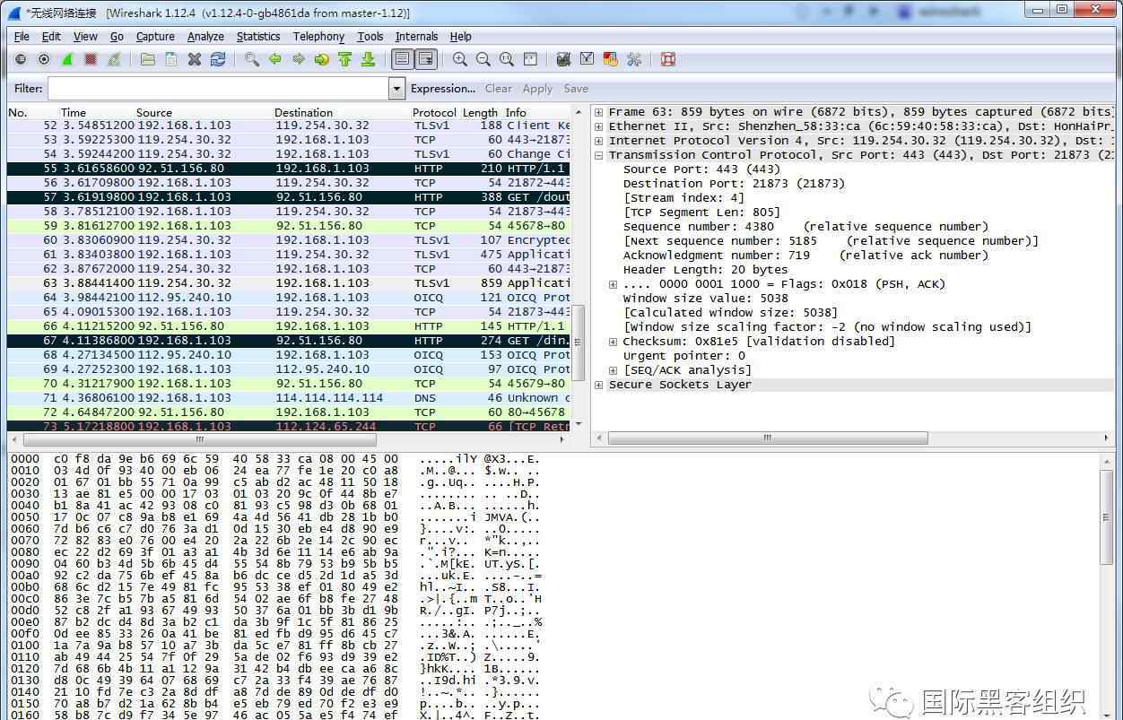This screenshot has width=1123, height=720.
Task: Open the Statistics menu
Action: (x=258, y=37)
